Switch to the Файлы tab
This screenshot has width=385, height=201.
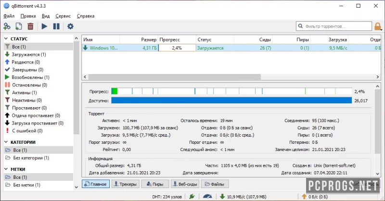(215, 184)
